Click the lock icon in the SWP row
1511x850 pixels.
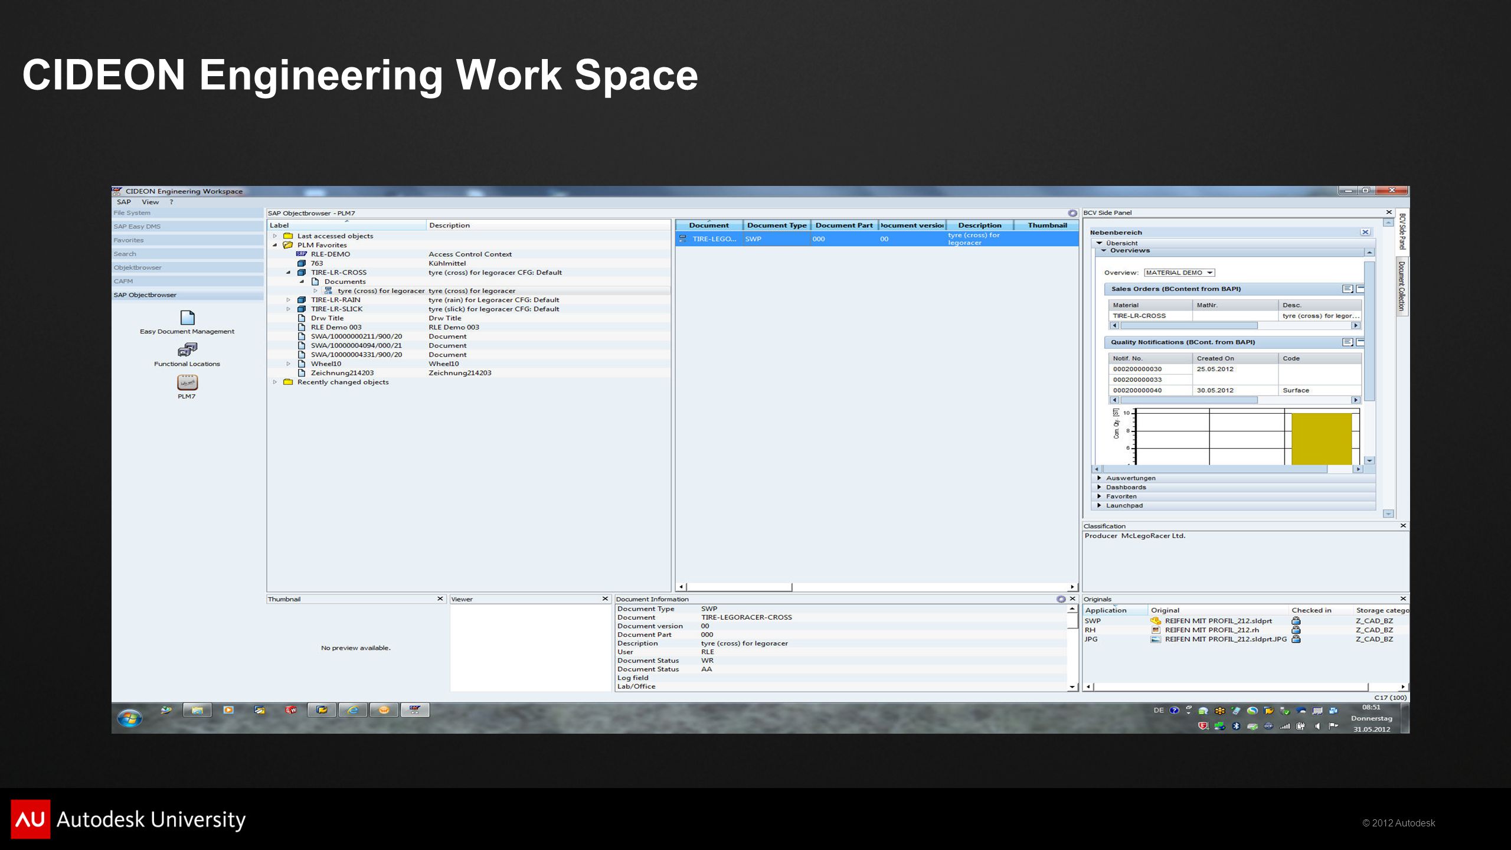point(1296,621)
